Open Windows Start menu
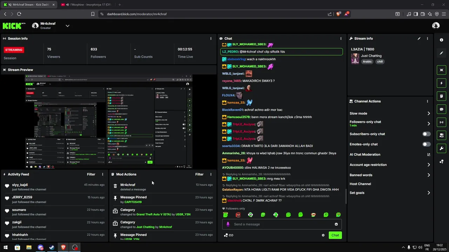Viewport: 449px width, 252px height. 6,247
